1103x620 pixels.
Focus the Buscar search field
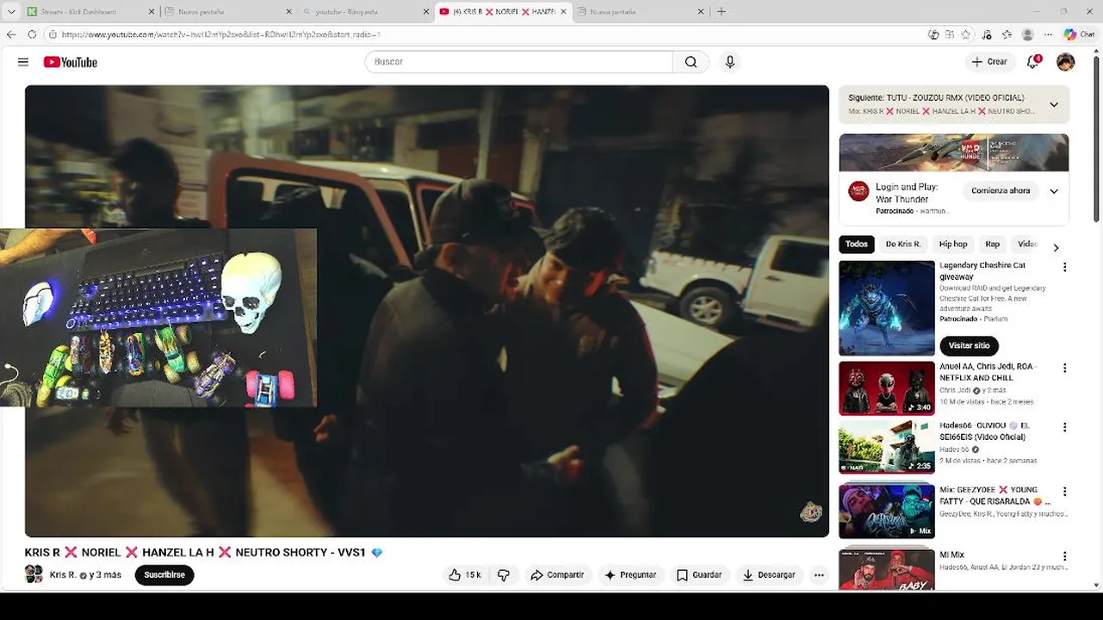[x=519, y=62]
